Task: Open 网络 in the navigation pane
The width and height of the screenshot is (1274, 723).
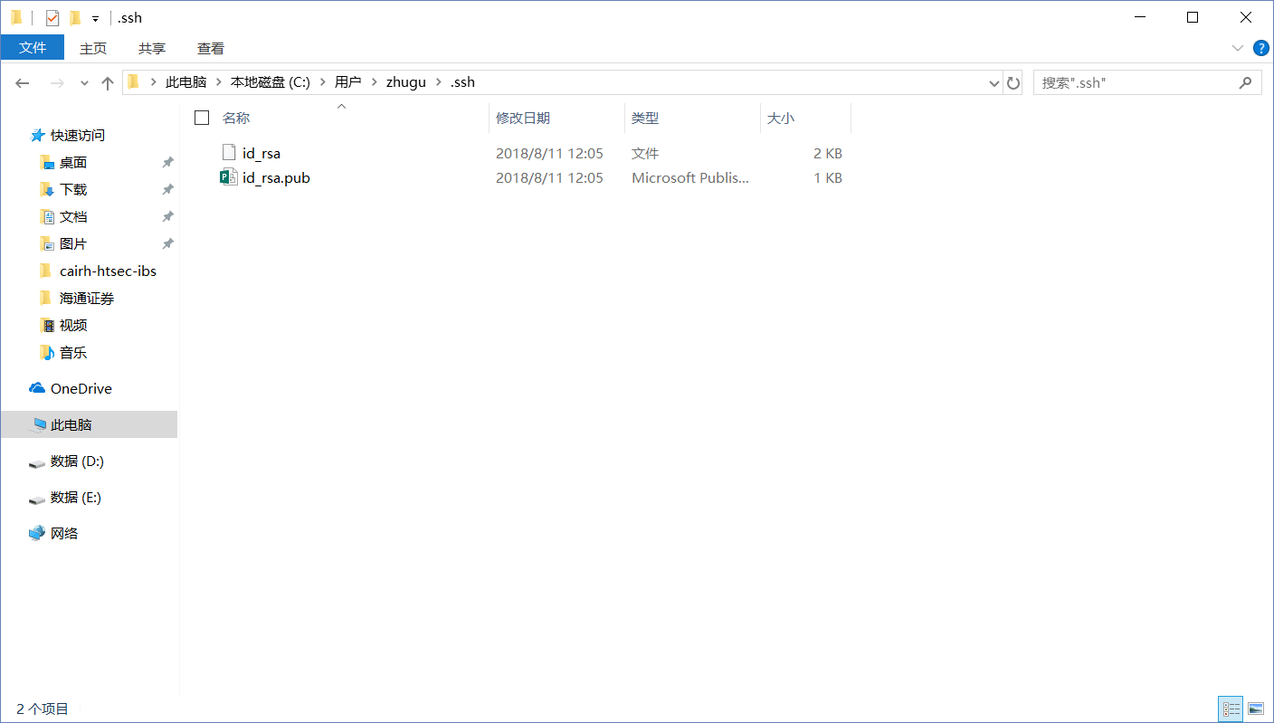Action: [64, 533]
